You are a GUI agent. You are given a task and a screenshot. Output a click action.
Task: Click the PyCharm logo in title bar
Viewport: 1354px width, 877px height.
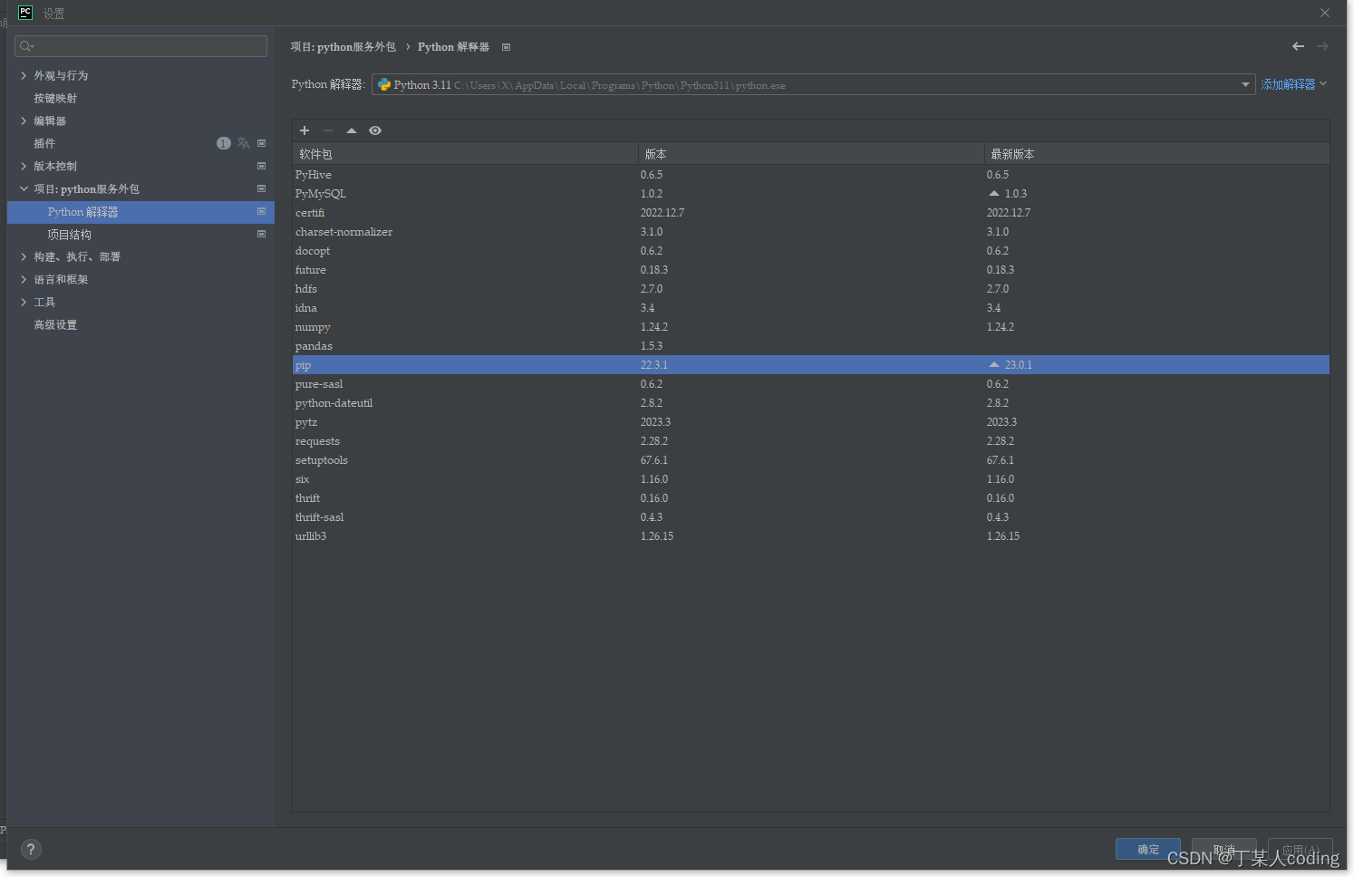tap(25, 13)
